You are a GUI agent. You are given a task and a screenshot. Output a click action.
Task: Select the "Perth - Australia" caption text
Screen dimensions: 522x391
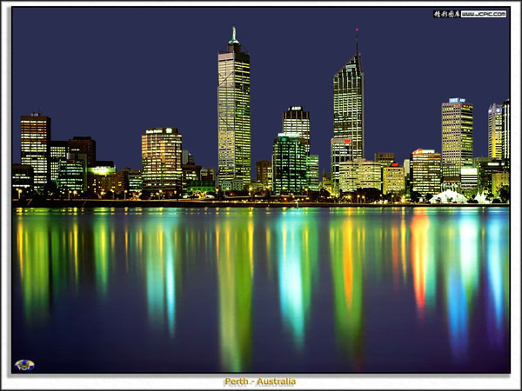(x=260, y=381)
